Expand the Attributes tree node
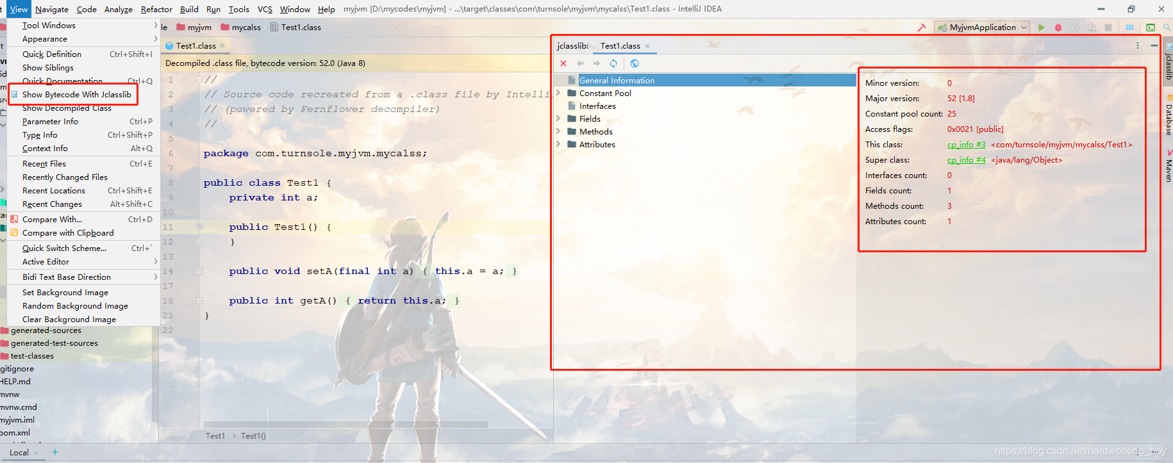The image size is (1173, 463). (558, 144)
